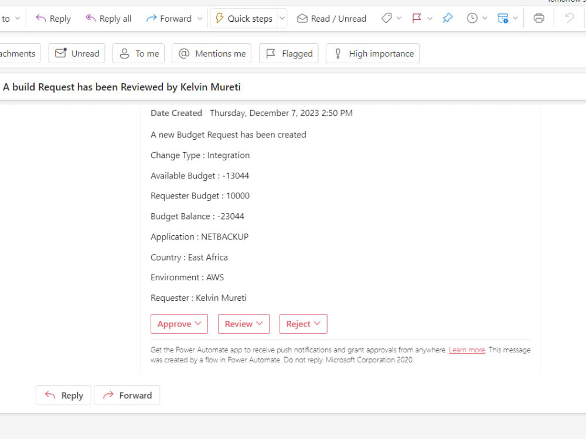Open the categorize tag dropdown chevron
The width and height of the screenshot is (586, 439).
[398, 18]
